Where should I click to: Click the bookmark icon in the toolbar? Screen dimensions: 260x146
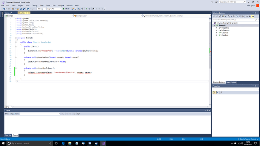[x=93, y=9]
